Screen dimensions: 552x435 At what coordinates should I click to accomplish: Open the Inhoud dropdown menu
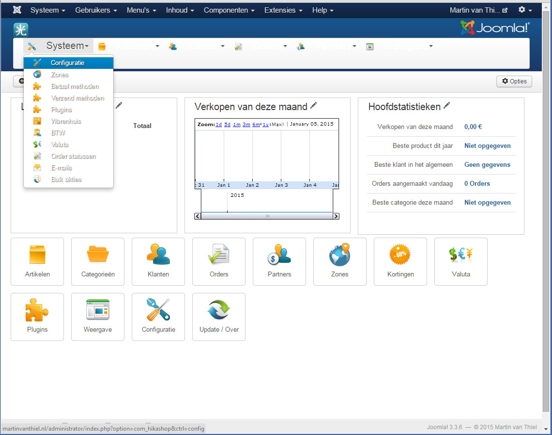(x=180, y=10)
